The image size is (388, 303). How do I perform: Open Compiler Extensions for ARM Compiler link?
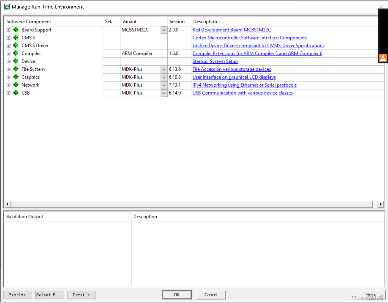(258, 54)
